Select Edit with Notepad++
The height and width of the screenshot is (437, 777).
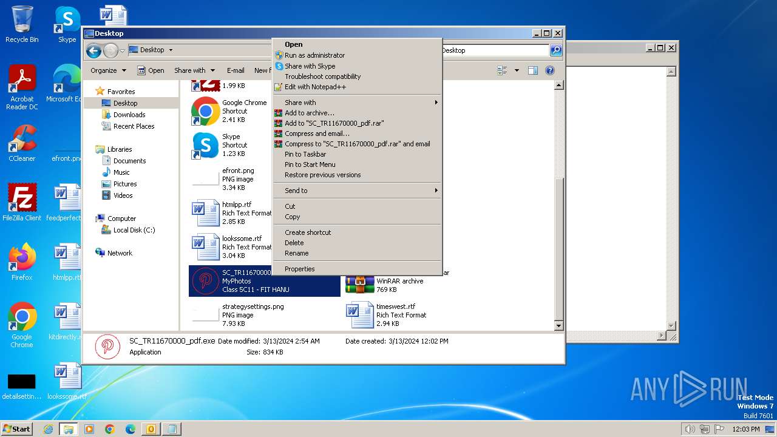tap(357, 87)
